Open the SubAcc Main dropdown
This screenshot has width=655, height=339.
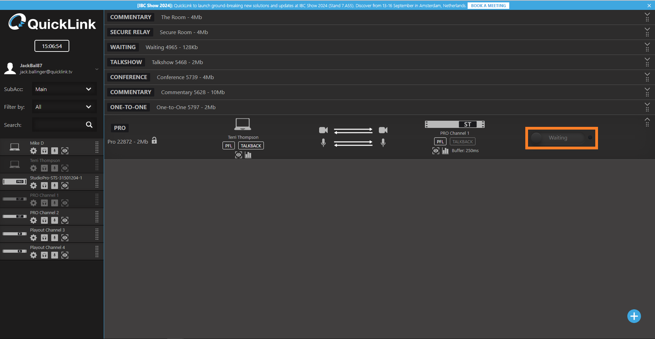64,89
